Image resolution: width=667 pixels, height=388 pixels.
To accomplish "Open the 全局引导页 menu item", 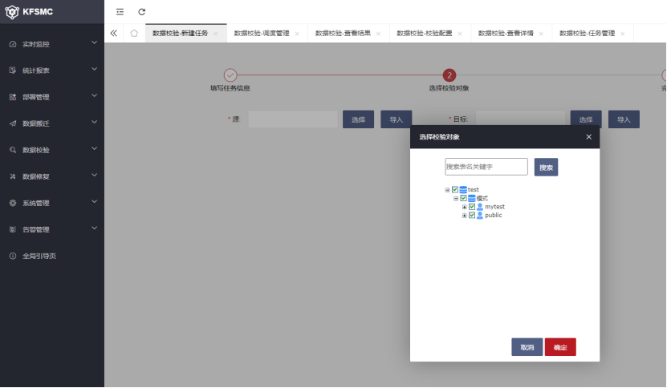I will 52,256.
